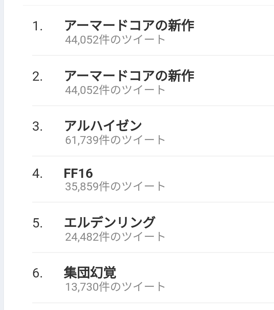Select rank number 5. beside エルデンリング
Viewport: 274px width, 310px height.
38,223
